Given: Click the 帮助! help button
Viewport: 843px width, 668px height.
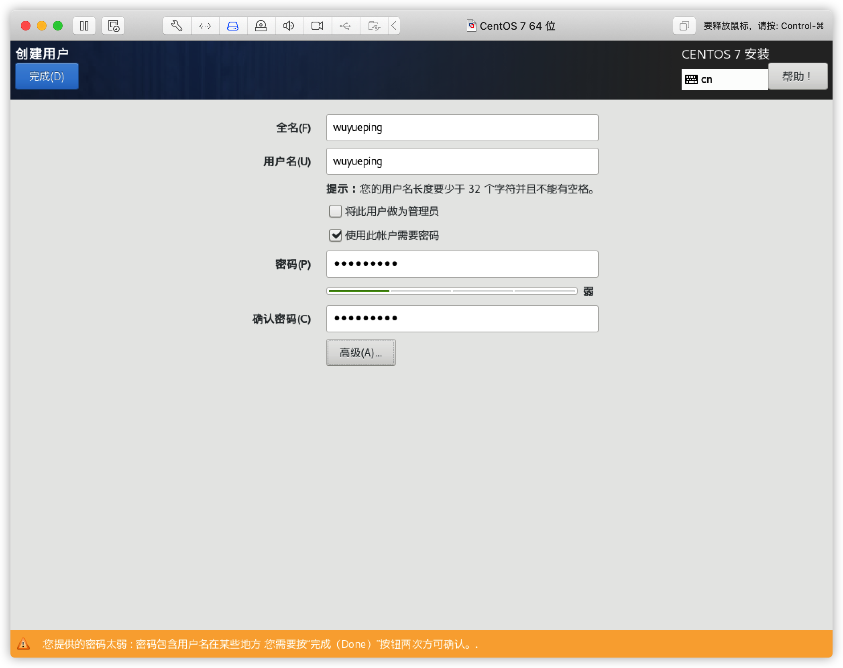Looking at the screenshot, I should (x=797, y=76).
